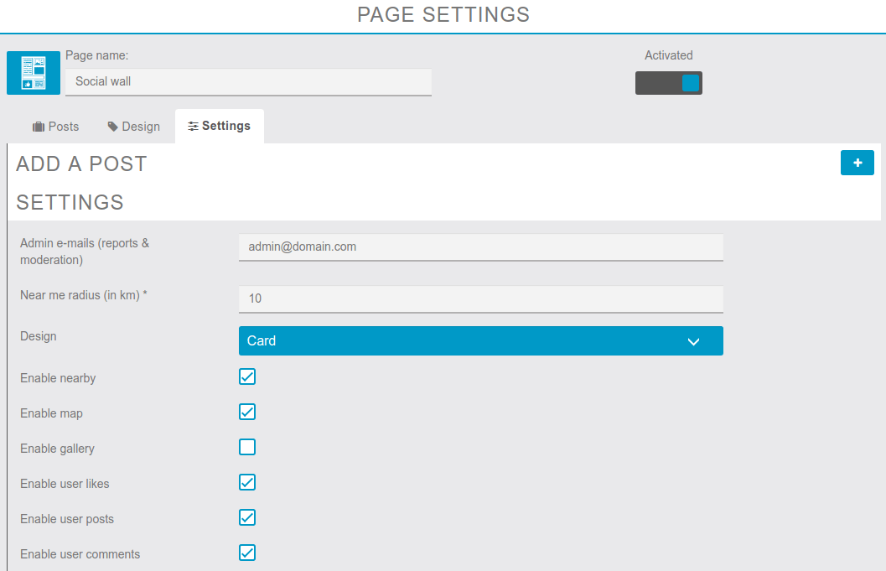Uncheck the Enable map checkbox
Screen dimensions: 886x571
click(x=247, y=412)
